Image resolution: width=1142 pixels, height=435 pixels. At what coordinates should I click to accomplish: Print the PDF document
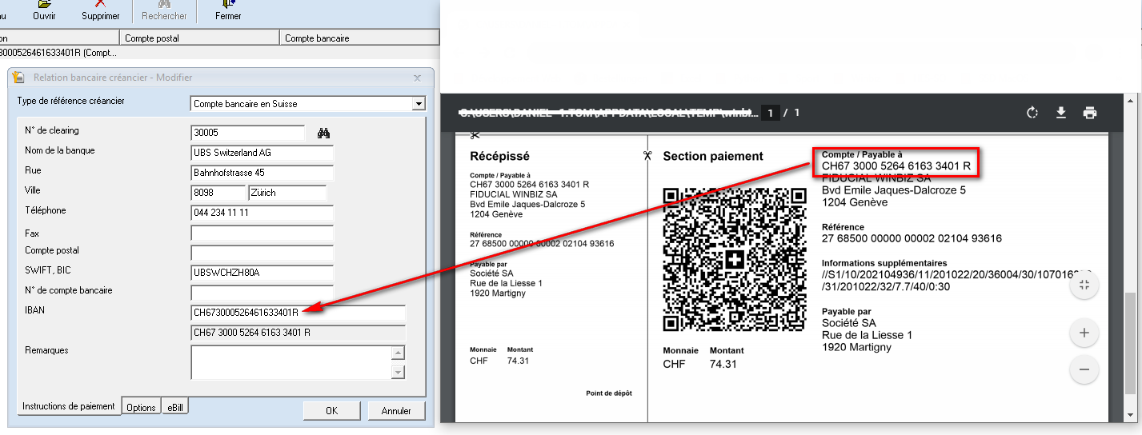[1089, 113]
